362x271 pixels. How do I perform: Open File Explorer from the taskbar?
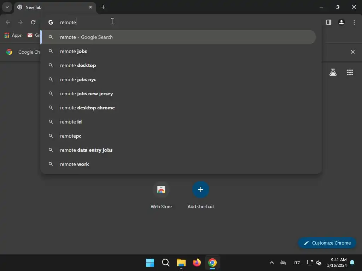click(181, 263)
